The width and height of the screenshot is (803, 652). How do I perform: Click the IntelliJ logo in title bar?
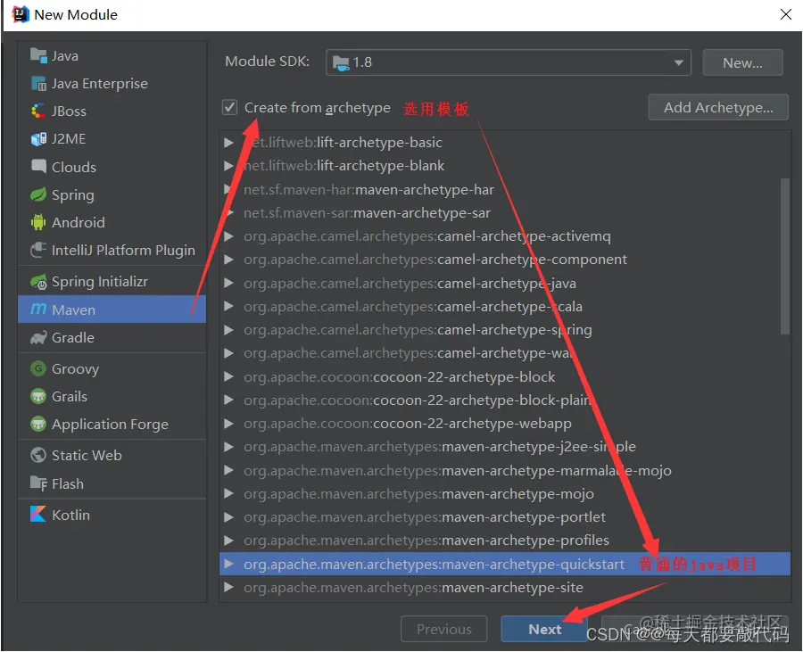(20, 14)
